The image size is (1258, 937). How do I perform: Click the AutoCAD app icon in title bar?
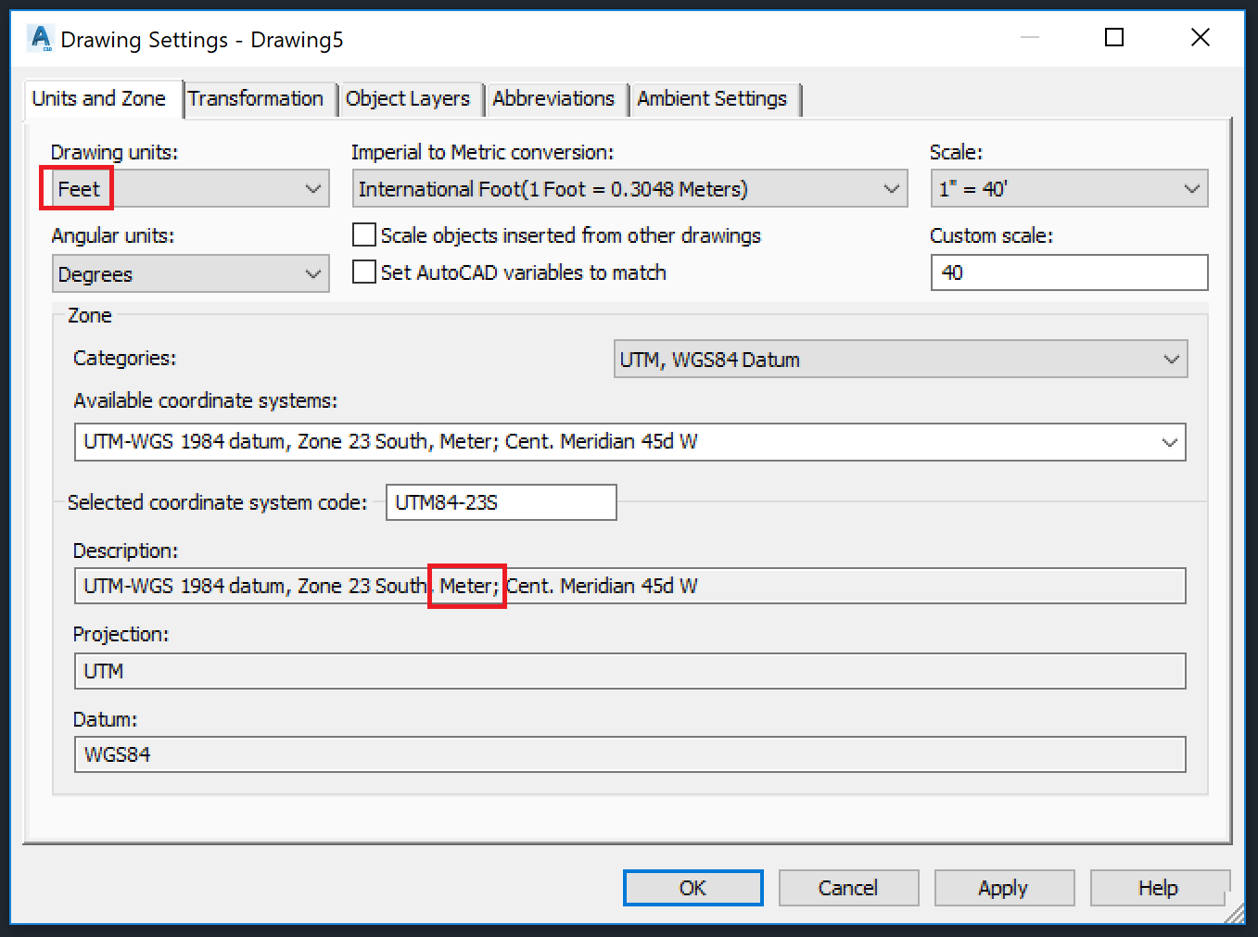point(41,39)
